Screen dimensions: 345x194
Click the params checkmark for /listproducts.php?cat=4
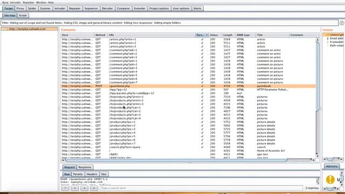202,119
